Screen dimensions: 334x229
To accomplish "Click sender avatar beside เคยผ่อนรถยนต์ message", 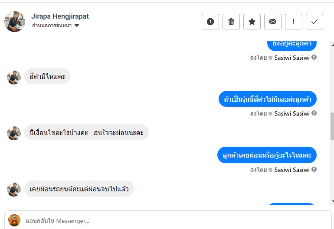I will pos(14,189).
